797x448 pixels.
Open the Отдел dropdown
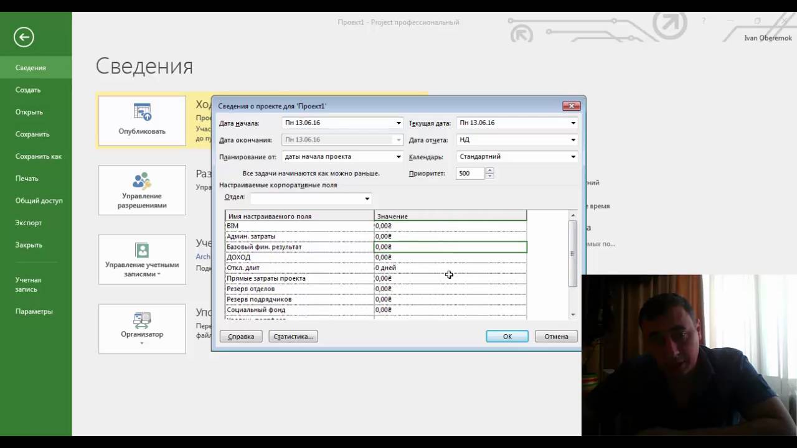[x=367, y=199]
